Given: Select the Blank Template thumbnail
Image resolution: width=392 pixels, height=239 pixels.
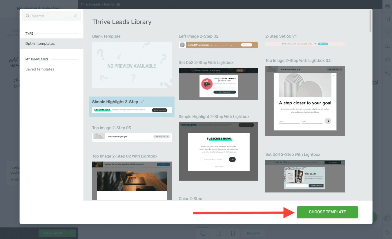Looking at the screenshot, I should point(132,65).
